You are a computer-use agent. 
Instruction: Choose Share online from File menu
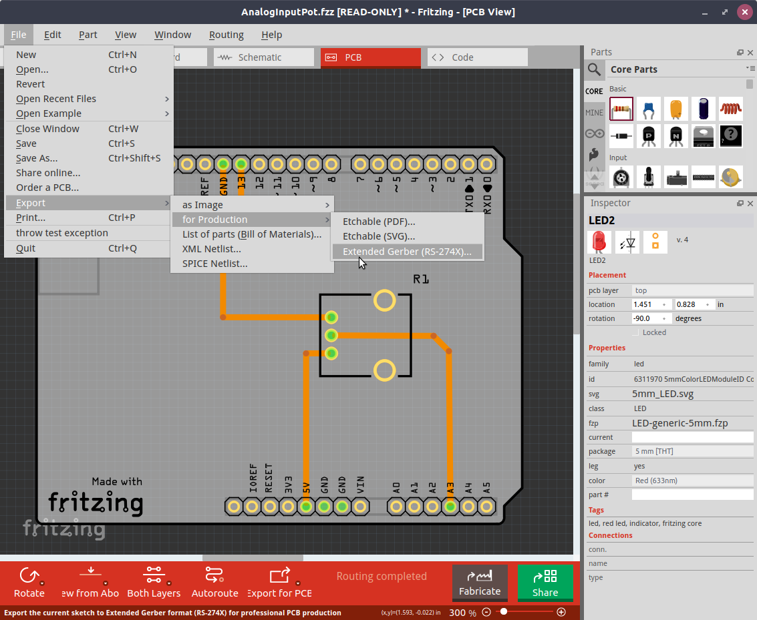(89, 173)
